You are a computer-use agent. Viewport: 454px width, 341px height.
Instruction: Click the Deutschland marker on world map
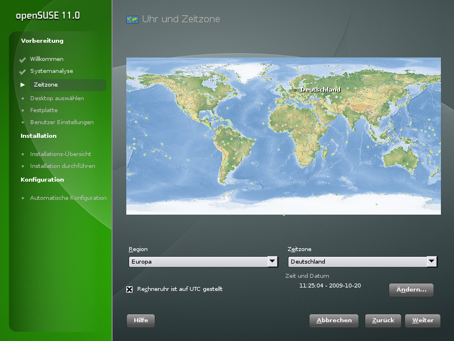[x=295, y=91]
